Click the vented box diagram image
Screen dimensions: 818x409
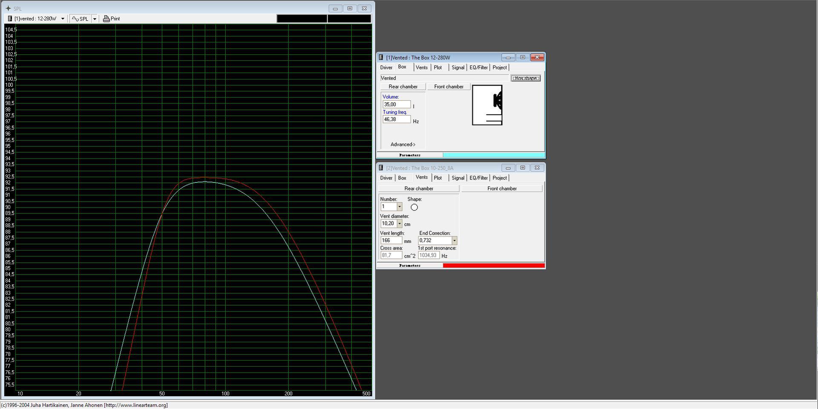click(x=487, y=105)
